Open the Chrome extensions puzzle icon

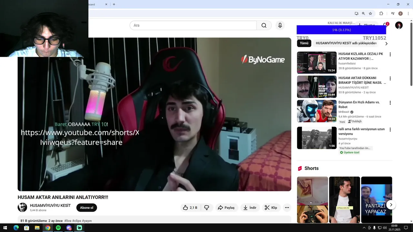click(381, 14)
